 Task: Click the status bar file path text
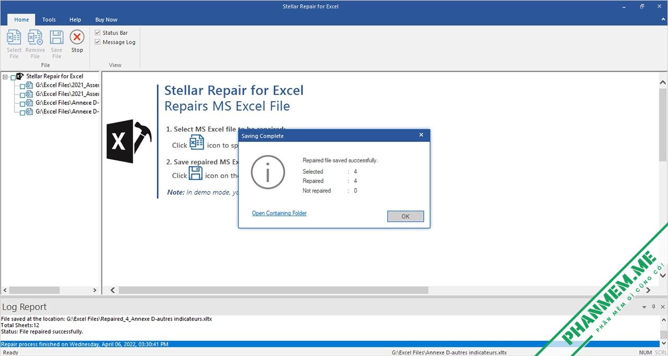pos(449,352)
